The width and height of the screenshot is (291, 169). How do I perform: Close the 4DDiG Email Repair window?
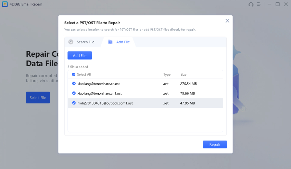tap(286, 4)
